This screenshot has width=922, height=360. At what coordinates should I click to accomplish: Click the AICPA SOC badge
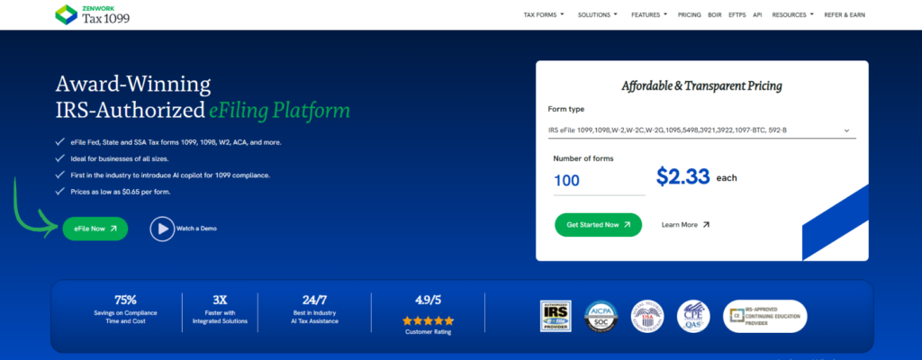(x=601, y=317)
